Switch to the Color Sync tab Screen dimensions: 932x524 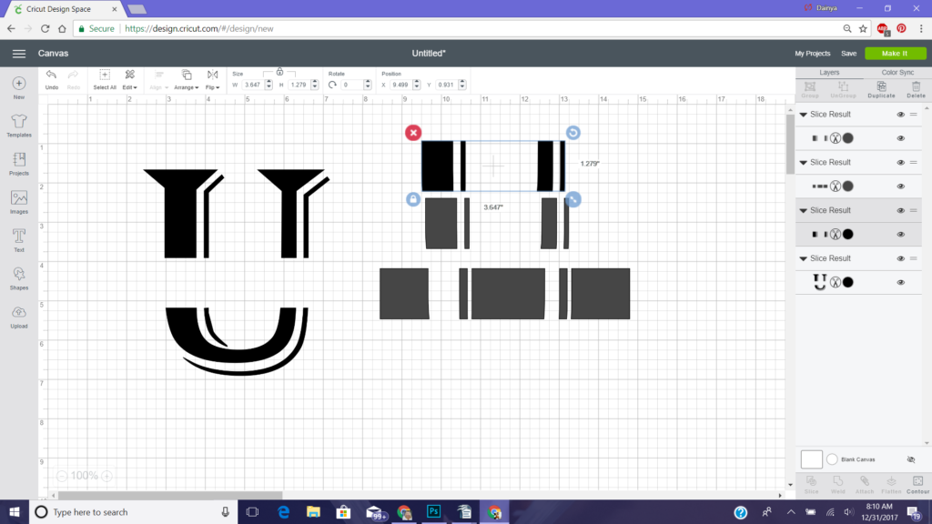pos(897,72)
